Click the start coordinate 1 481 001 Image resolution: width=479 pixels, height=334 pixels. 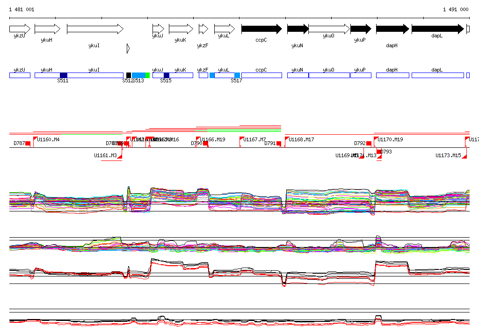(22, 9)
